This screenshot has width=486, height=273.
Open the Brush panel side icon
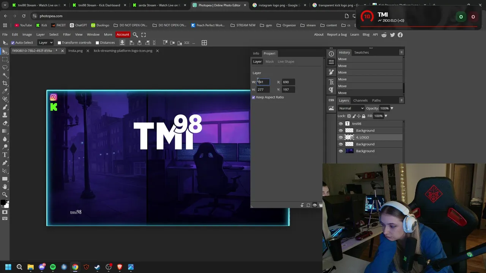[x=331, y=72]
